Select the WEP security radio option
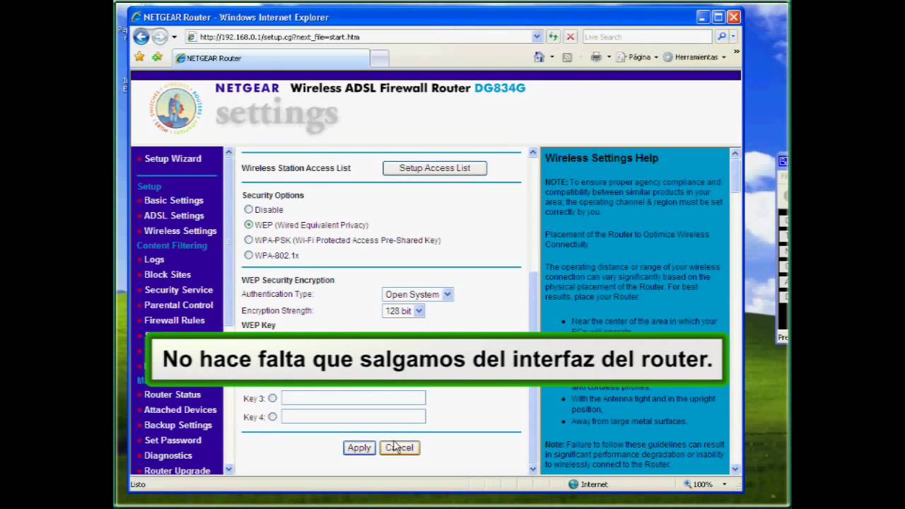Viewport: 905px width, 509px height. click(x=248, y=225)
